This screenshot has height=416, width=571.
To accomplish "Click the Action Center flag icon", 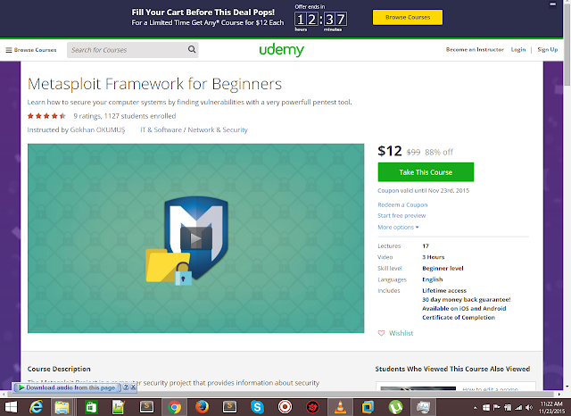I will [496, 408].
